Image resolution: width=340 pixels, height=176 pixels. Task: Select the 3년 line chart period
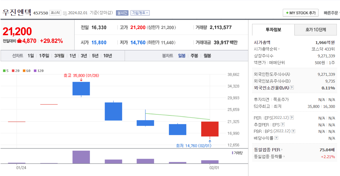point(84,56)
